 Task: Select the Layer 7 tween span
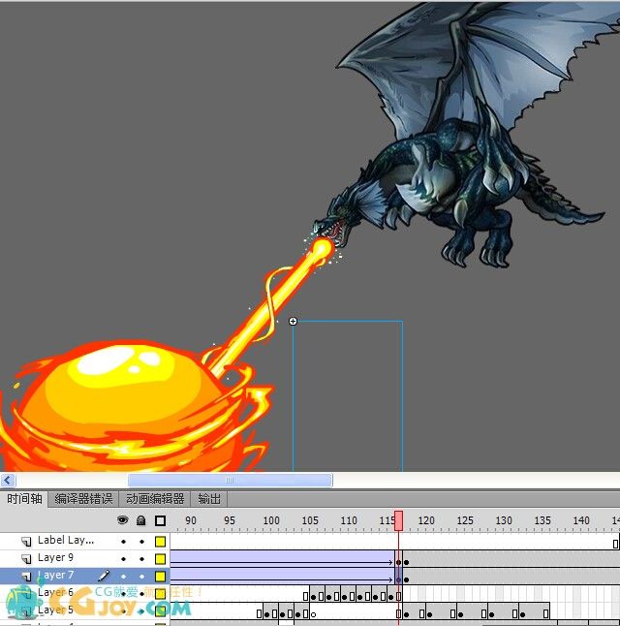point(282,577)
